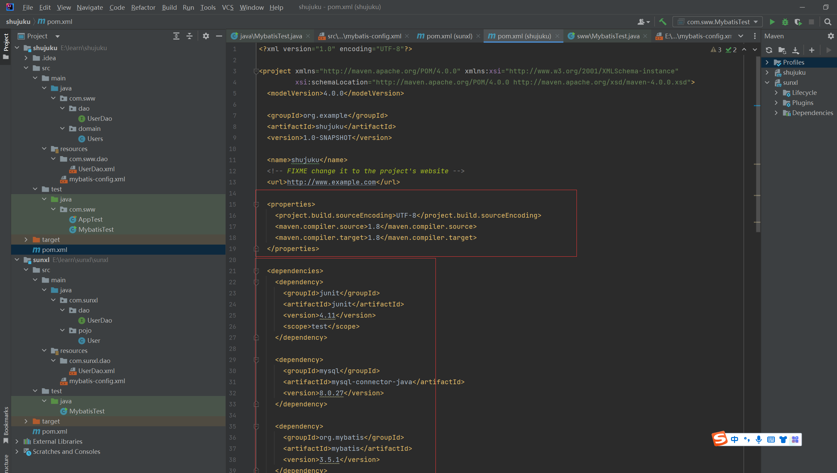This screenshot has height=473, width=837.
Task: Click the Debug bug icon
Action: coord(785,22)
